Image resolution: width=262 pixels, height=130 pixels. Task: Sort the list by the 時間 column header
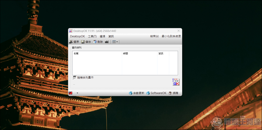click(140, 54)
